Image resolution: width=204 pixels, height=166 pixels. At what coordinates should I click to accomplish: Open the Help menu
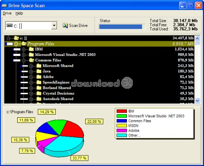pos(19,13)
